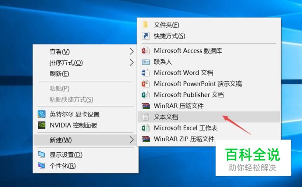This screenshot has height=187, width=302.
Task: Click the Microsoft Excel worksheet icon
Action: click(x=146, y=128)
